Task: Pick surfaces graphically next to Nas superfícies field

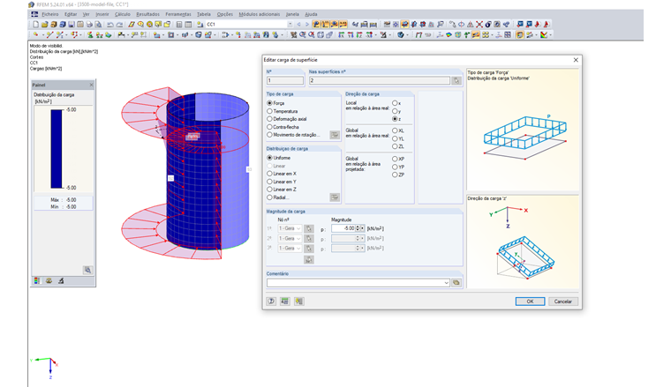Action: [456, 80]
